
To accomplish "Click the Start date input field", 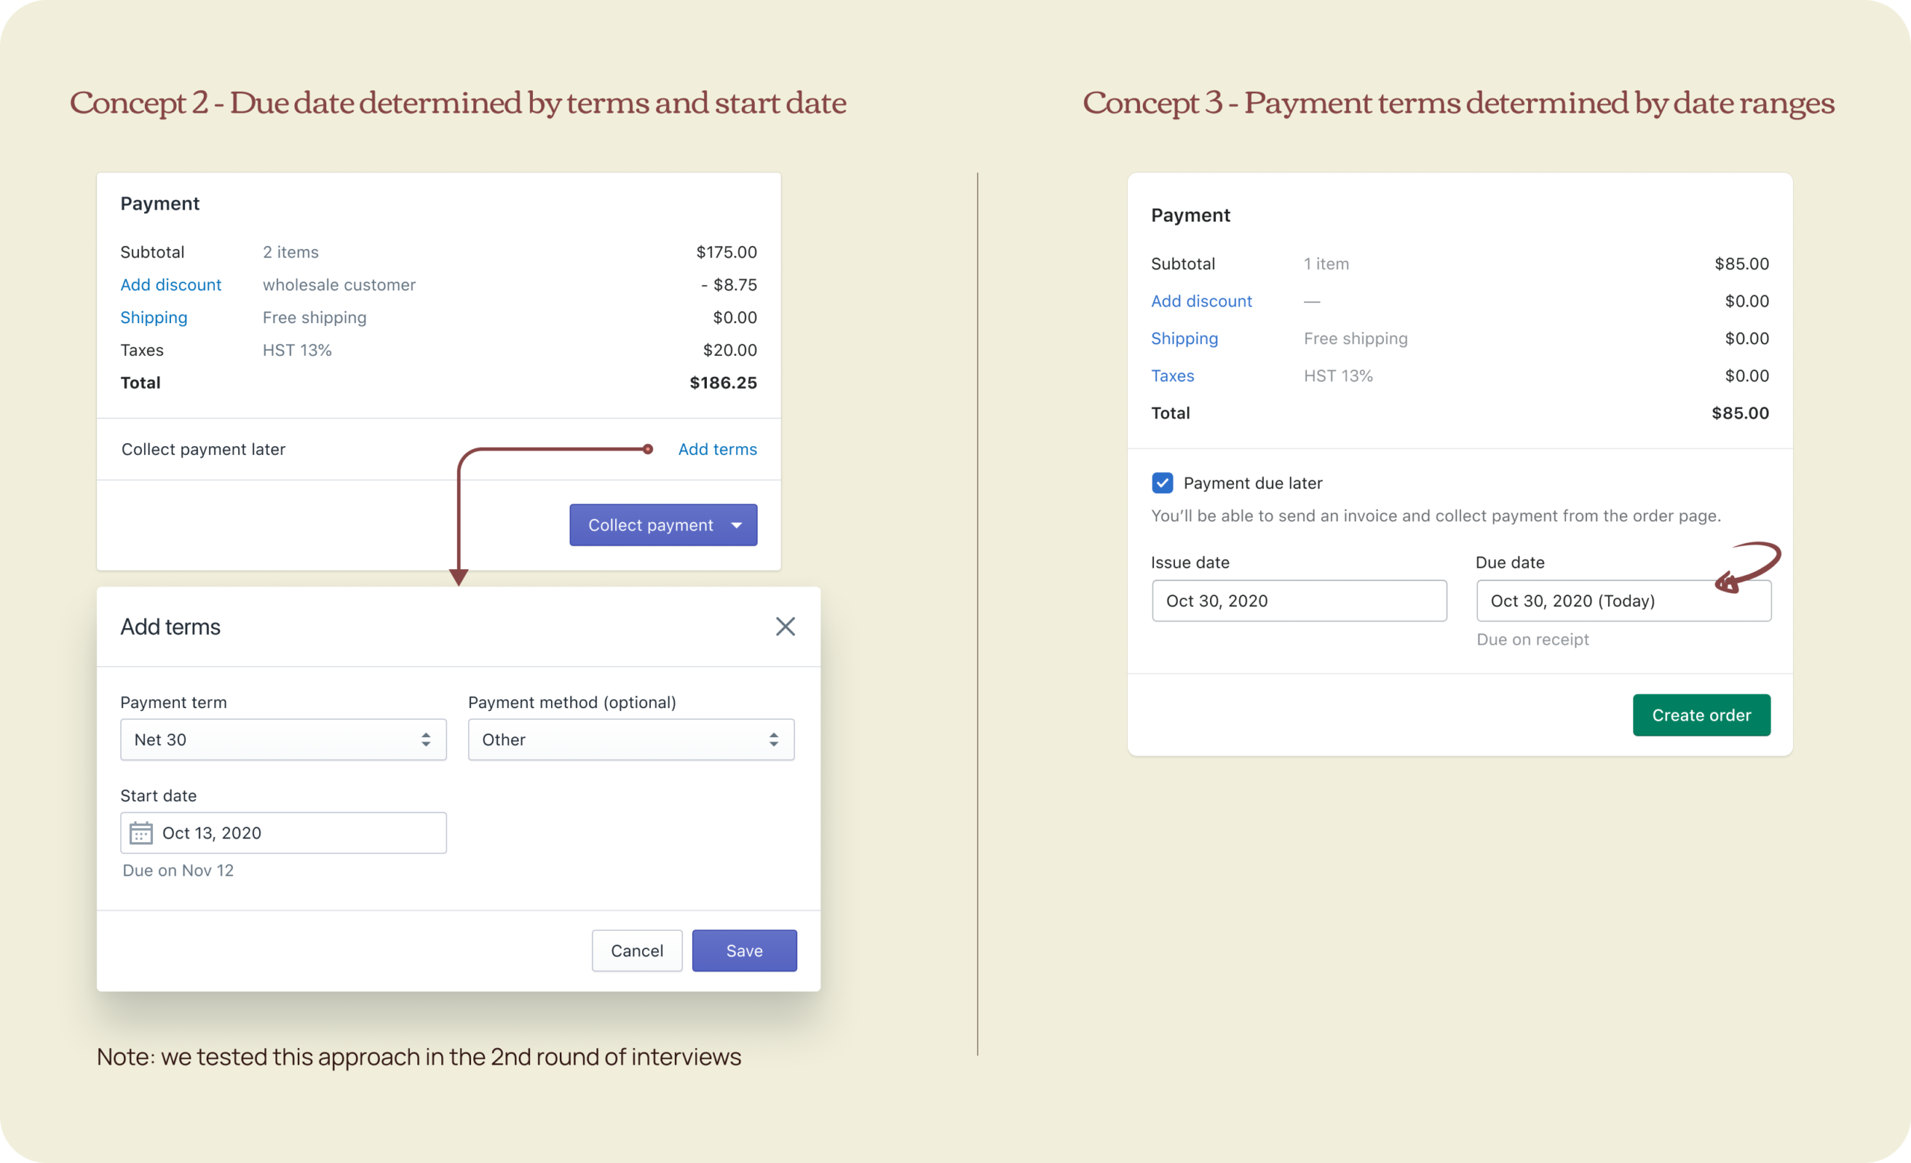I will [299, 833].
